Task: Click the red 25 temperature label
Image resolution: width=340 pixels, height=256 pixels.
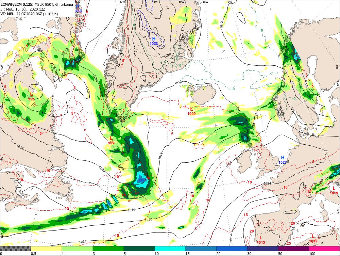Action: [x=289, y=243]
